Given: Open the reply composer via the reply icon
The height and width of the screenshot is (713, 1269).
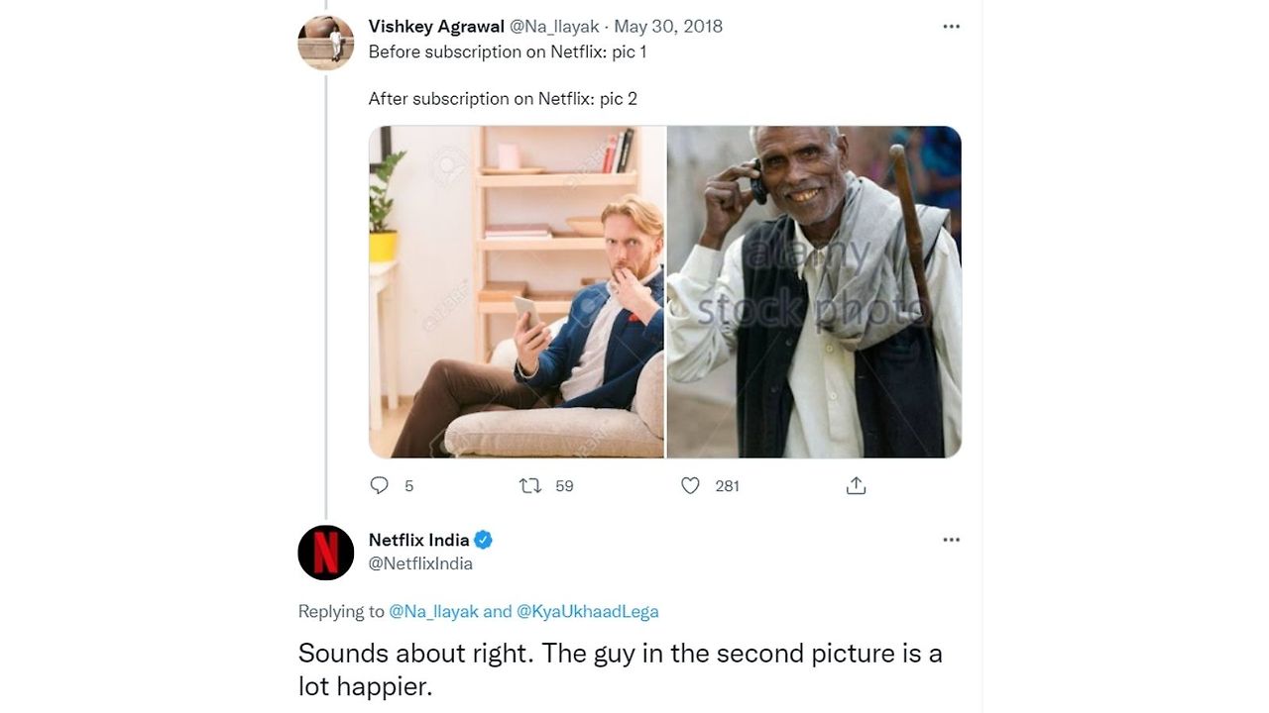Looking at the screenshot, I should (x=380, y=485).
